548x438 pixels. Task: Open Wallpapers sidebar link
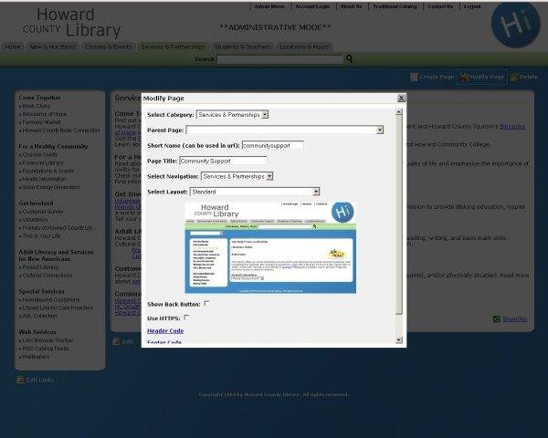36,357
